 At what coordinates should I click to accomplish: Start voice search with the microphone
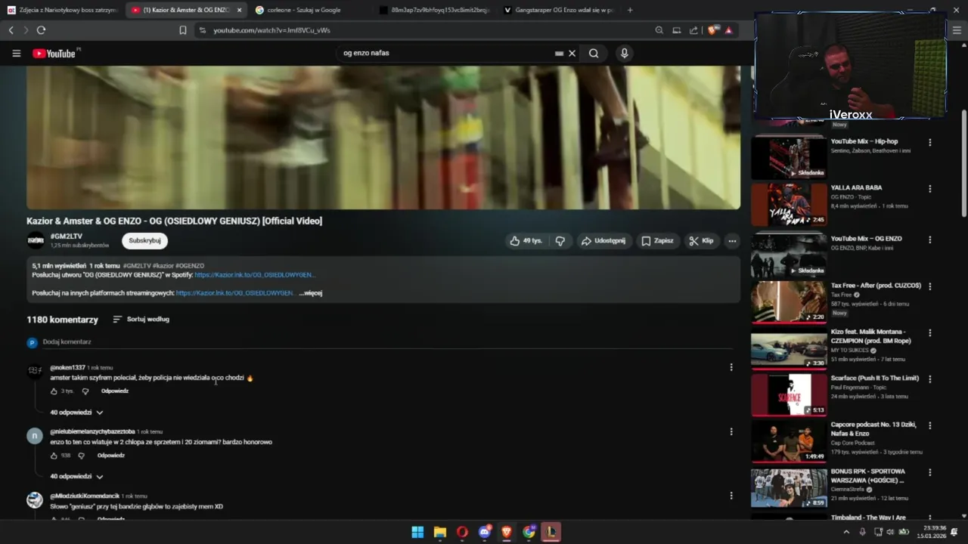click(x=624, y=54)
